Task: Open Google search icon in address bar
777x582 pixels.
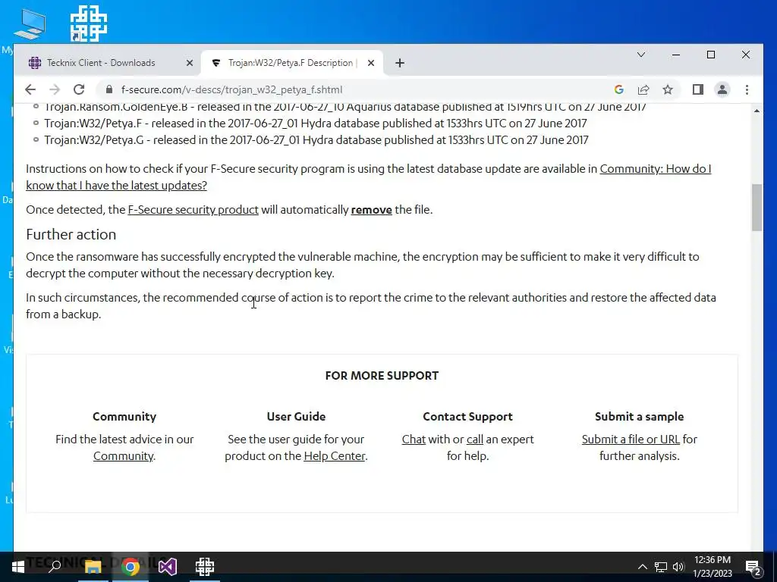Action: pos(618,89)
